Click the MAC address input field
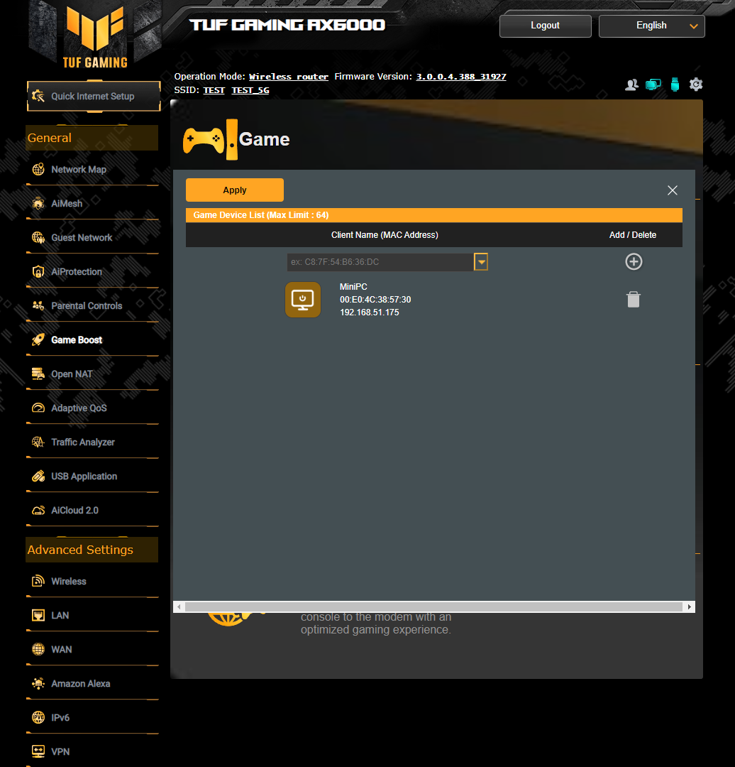This screenshot has width=735, height=767. click(x=380, y=261)
